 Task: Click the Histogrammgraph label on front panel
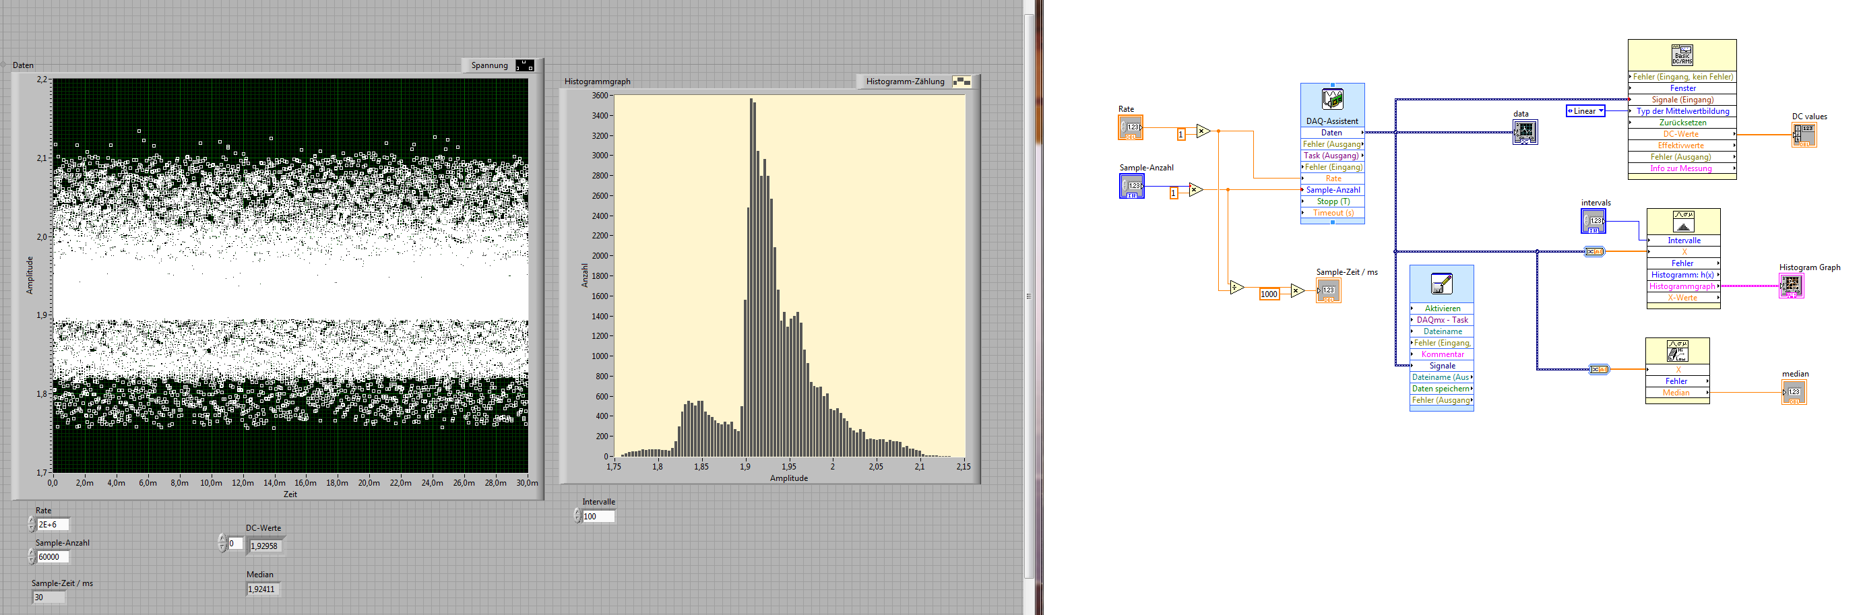[x=598, y=82]
